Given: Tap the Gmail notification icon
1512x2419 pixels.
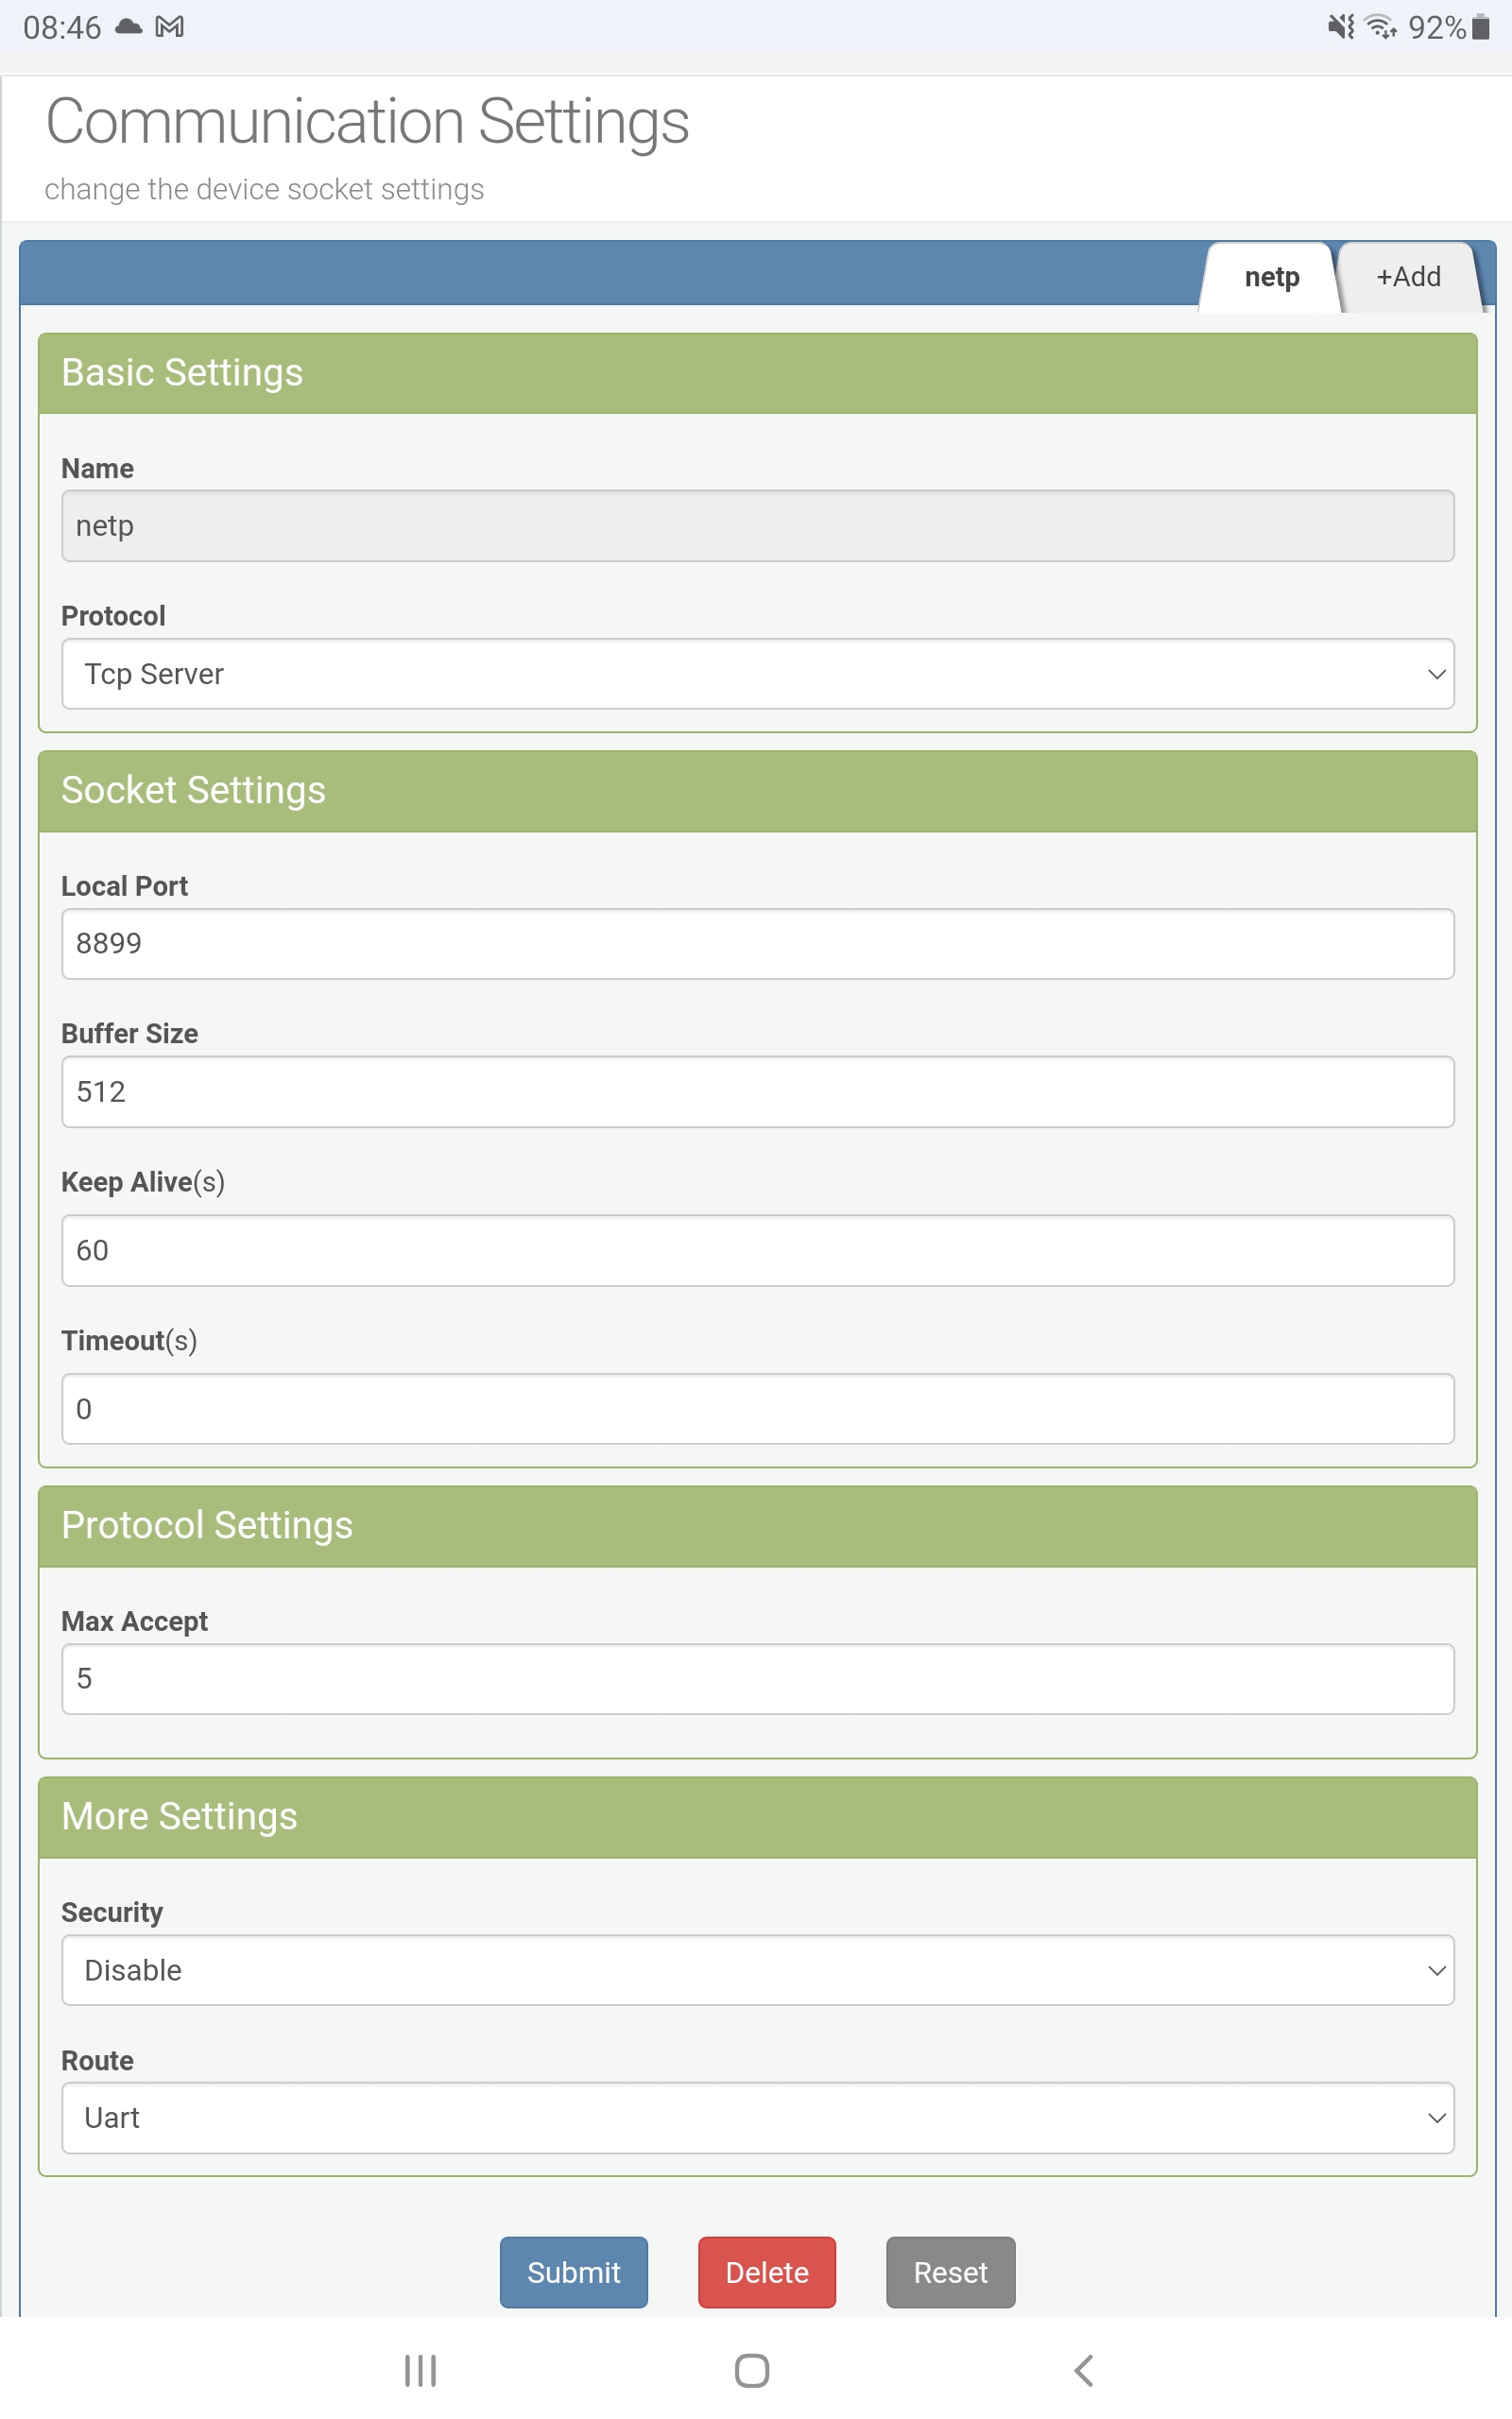Looking at the screenshot, I should pyautogui.click(x=170, y=27).
